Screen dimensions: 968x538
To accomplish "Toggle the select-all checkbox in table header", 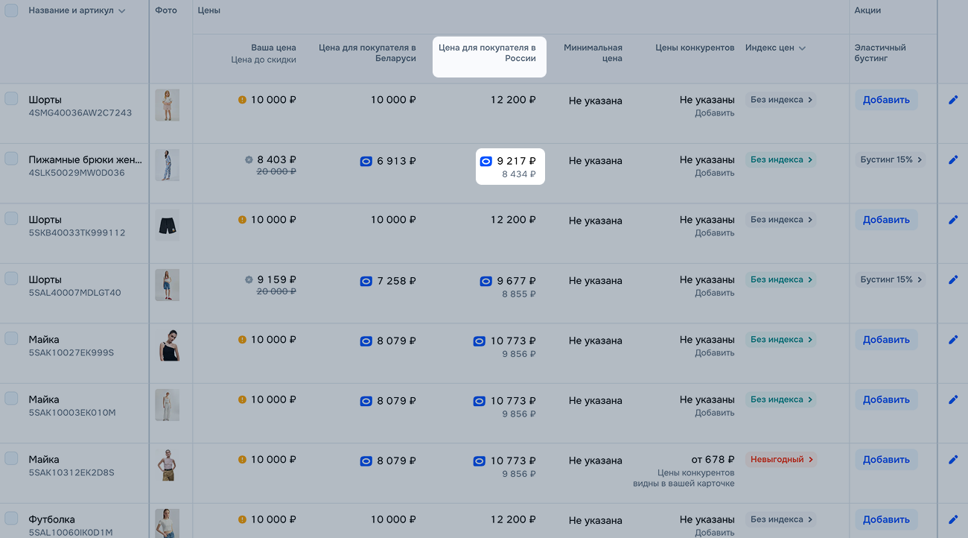I will click(11, 10).
